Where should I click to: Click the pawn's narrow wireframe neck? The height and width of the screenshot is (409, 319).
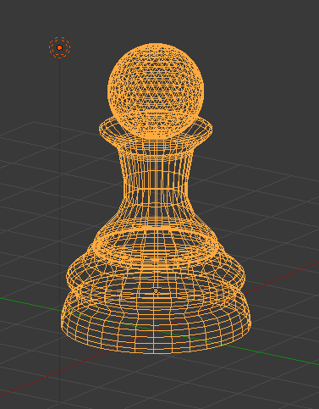tap(156, 180)
